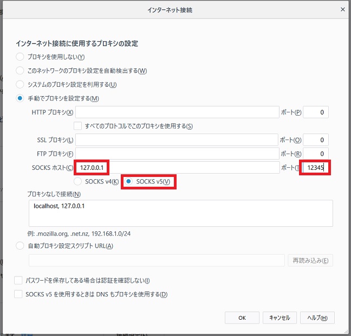351x336 pixels.
Task: Select auto-detect network proxy settings radio
Action: pyautogui.click(x=20, y=71)
